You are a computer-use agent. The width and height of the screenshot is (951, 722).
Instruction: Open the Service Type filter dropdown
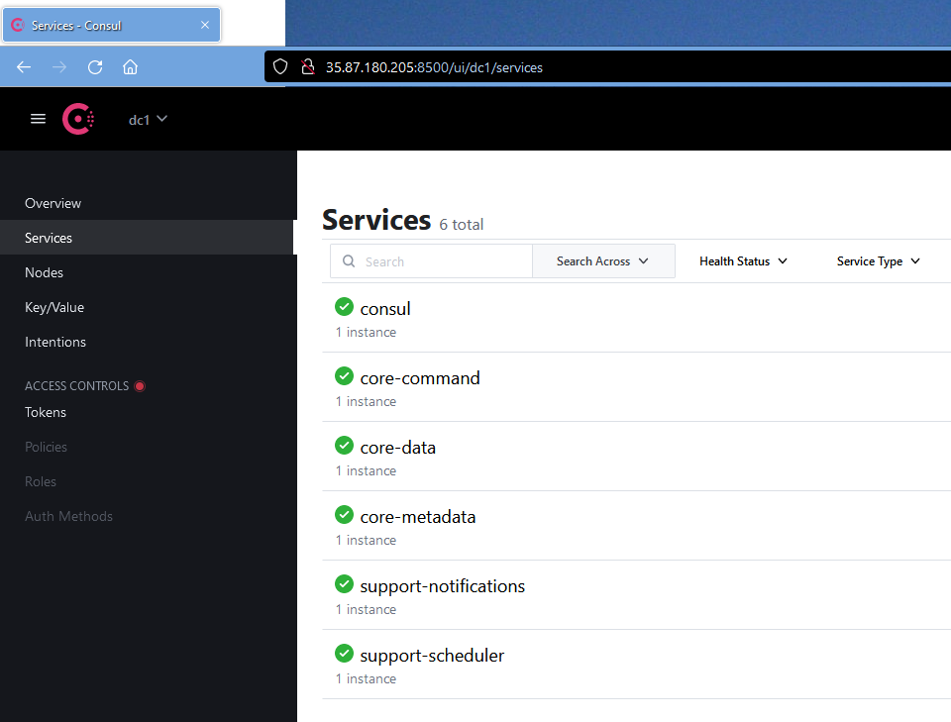click(879, 261)
